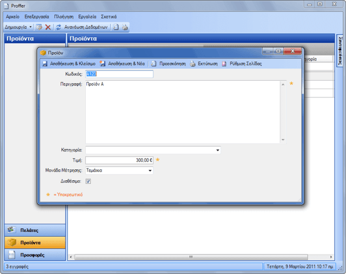The image size is (346, 274).
Task: Click the printer icon in main toolbar
Action: coord(125,27)
